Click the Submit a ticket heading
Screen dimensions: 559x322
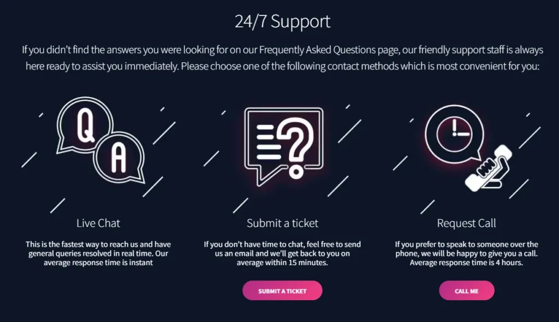point(282,223)
